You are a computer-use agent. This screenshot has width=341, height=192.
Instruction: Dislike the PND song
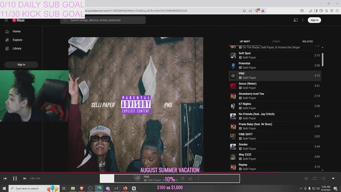(x=182, y=179)
